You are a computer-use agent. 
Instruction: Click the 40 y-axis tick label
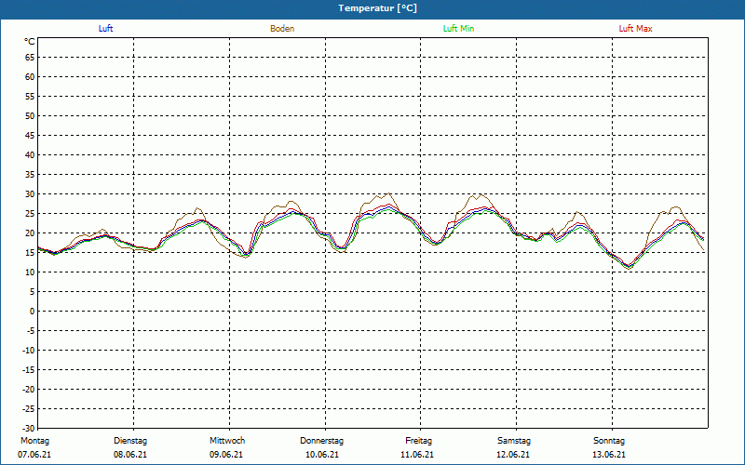tap(30, 155)
